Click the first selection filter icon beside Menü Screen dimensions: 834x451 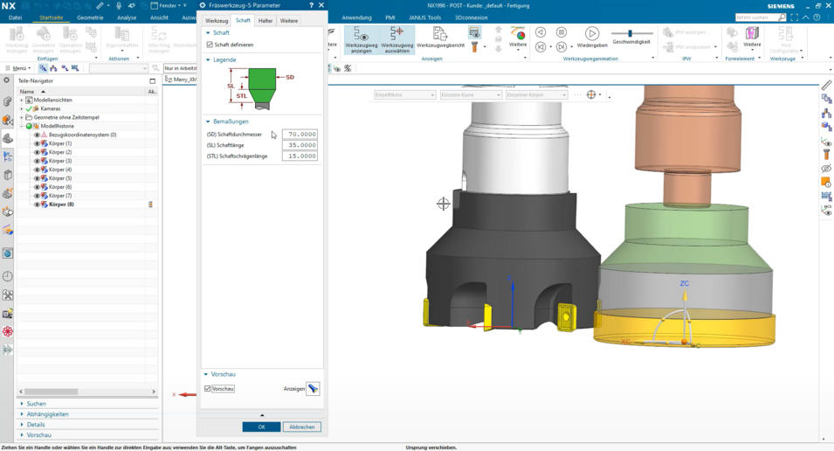[x=43, y=68]
